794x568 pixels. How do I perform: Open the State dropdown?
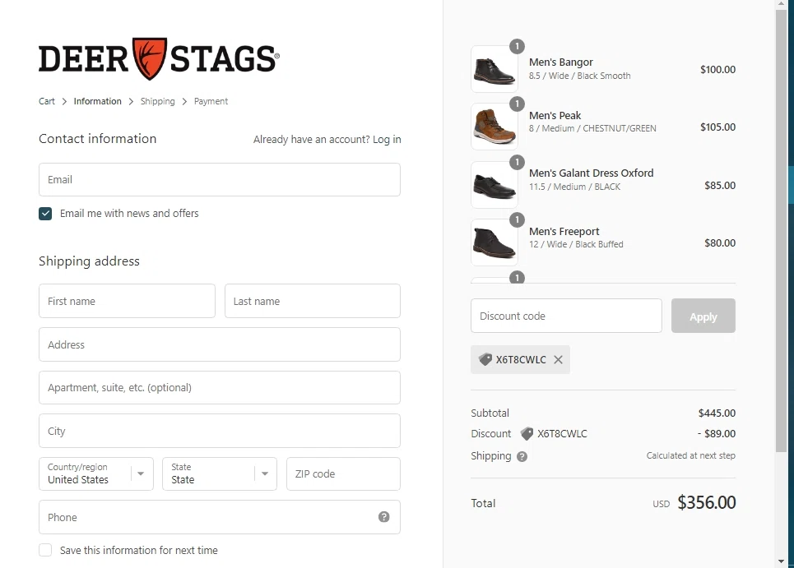[x=220, y=474]
